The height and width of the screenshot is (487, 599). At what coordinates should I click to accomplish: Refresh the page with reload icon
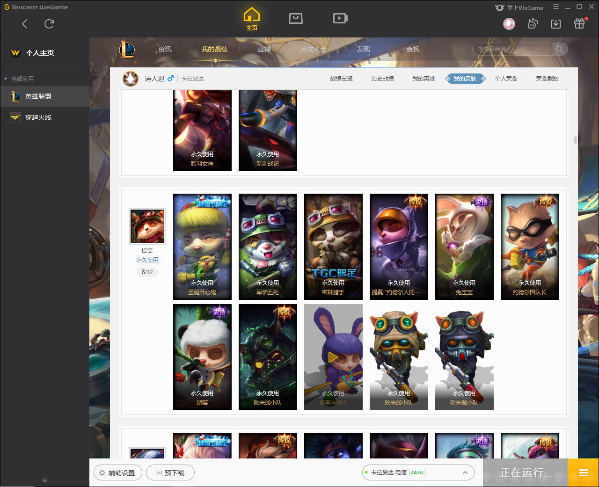click(49, 24)
